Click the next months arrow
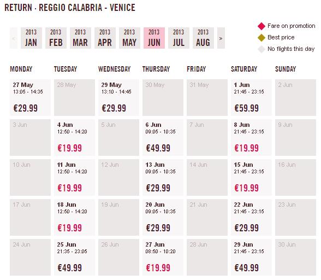 pyautogui.click(x=221, y=38)
